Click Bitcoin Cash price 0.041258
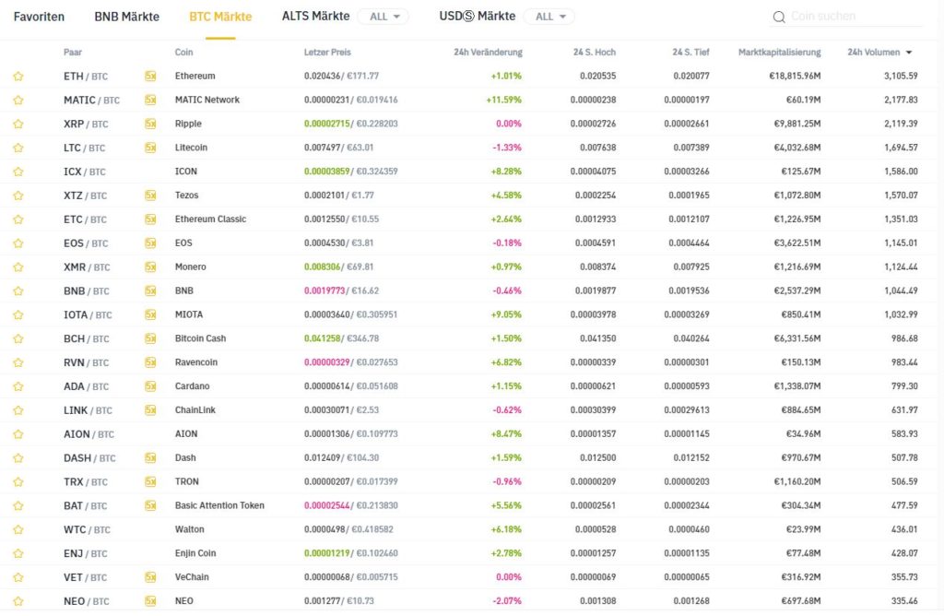Viewport: 944px width, 616px height. (x=322, y=338)
